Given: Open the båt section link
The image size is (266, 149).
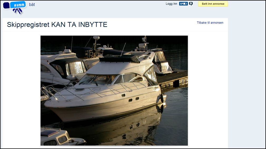Looking at the screenshot, I should pyautogui.click(x=32, y=4).
